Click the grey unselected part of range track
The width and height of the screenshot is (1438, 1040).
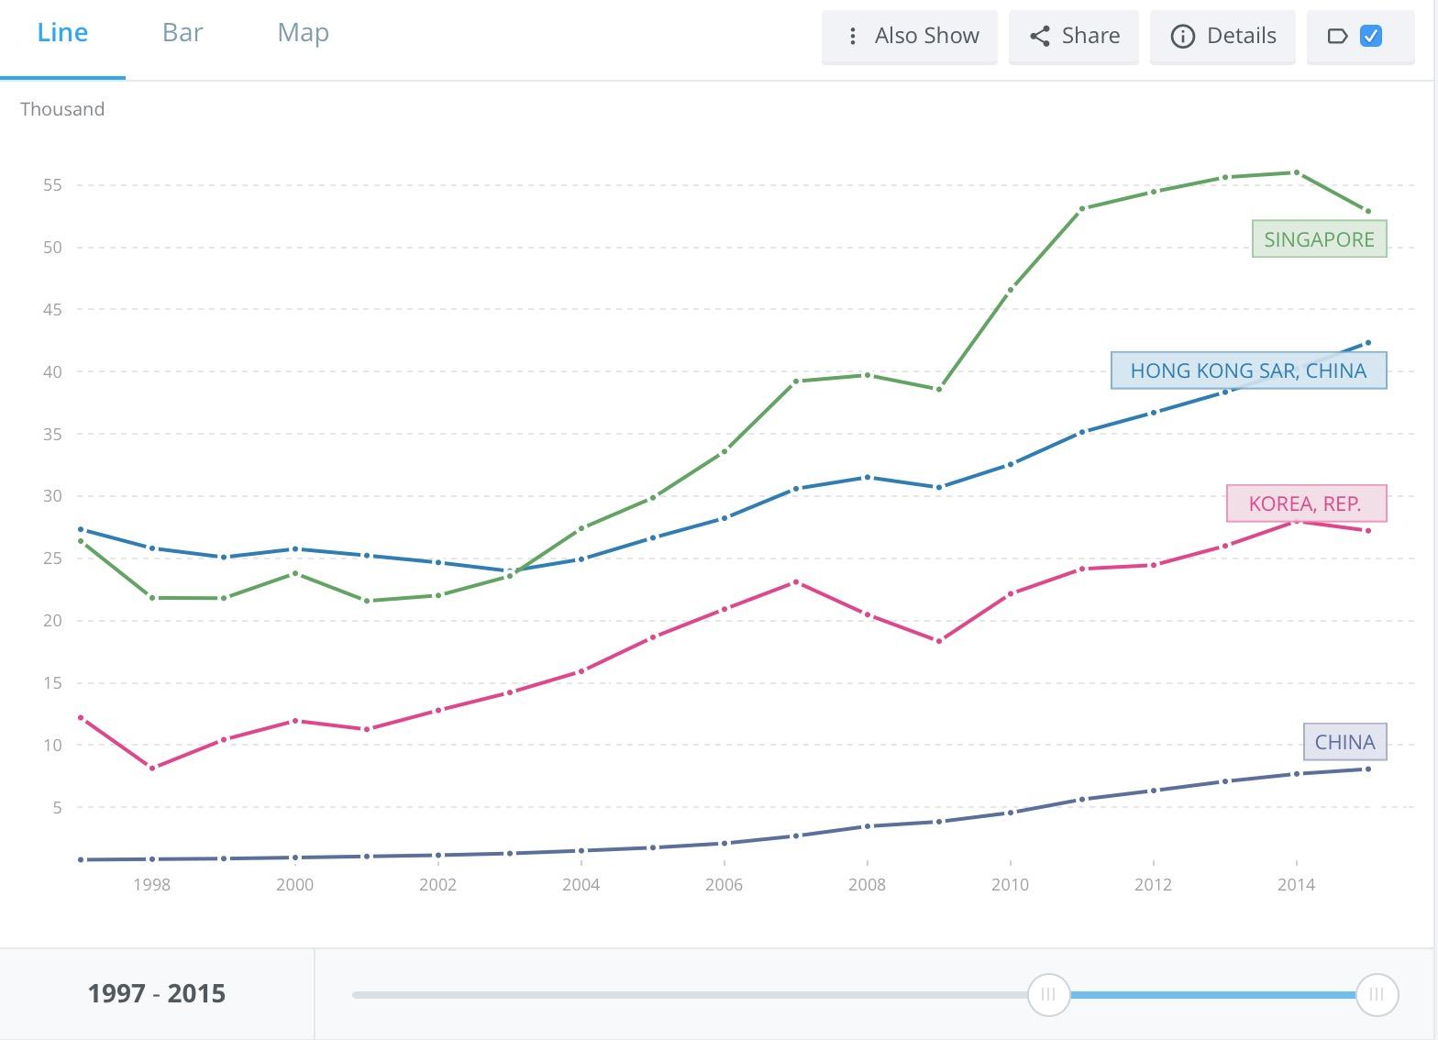[x=690, y=994]
